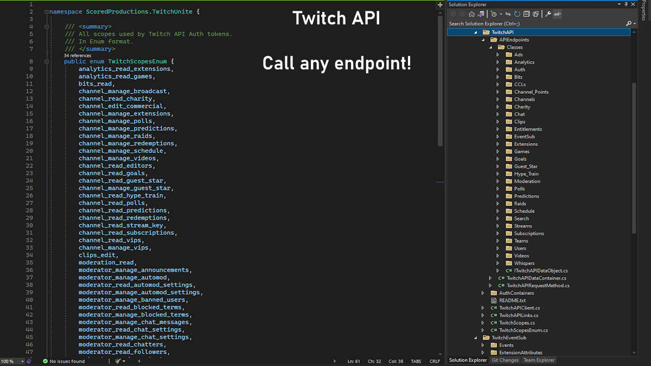This screenshot has height=366, width=651.
Task: Collapse the TwitchAPI folder node
Action: coord(475,33)
